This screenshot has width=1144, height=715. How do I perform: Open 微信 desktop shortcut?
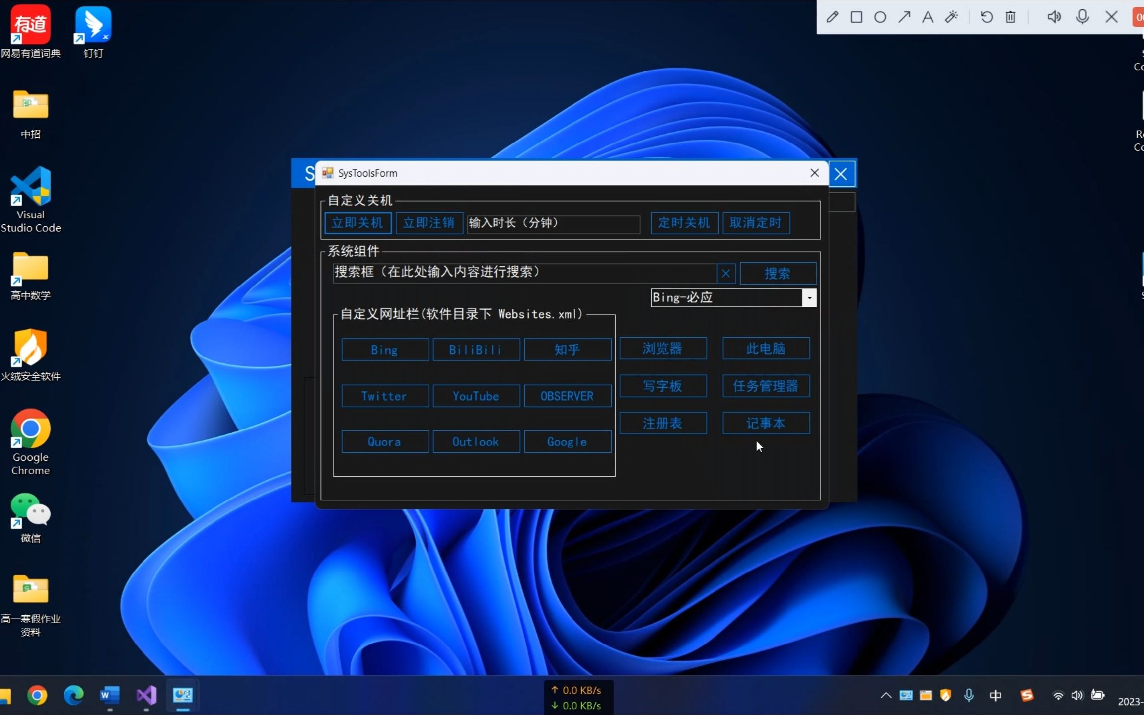click(30, 517)
